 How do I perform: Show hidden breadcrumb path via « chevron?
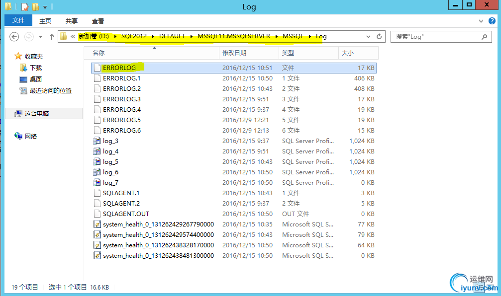(x=73, y=36)
